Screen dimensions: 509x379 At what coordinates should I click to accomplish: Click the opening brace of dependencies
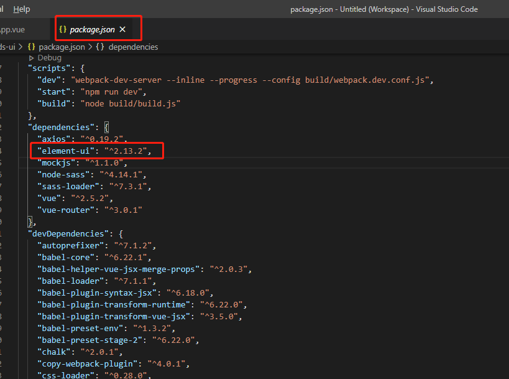tap(106, 127)
